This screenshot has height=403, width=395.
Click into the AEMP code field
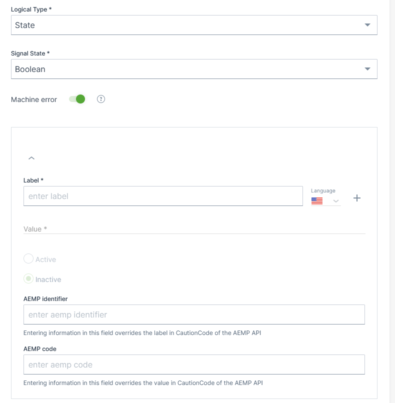click(x=194, y=364)
